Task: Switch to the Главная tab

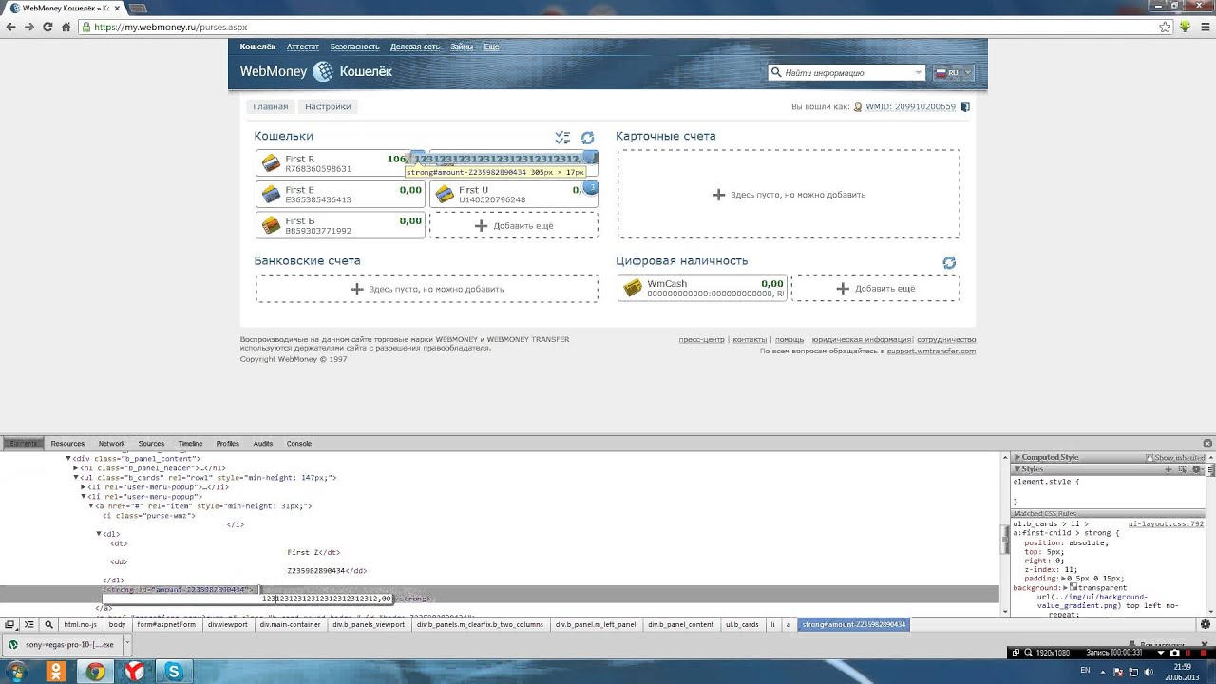Action: point(270,106)
